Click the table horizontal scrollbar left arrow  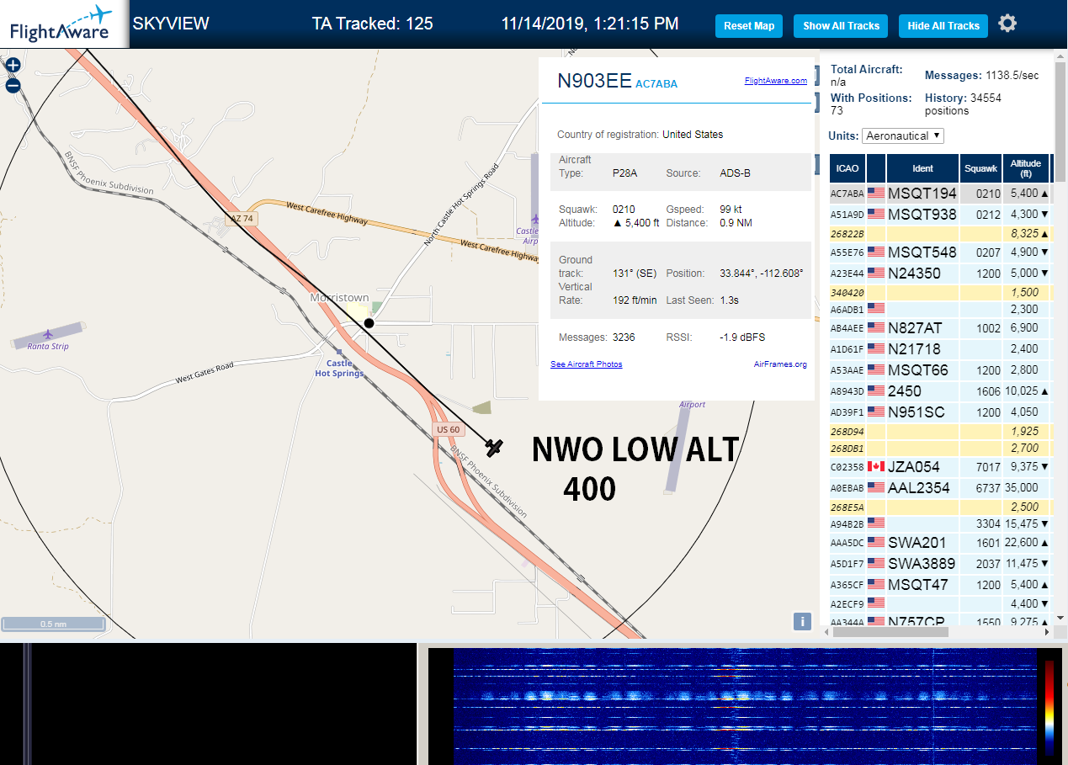point(826,630)
